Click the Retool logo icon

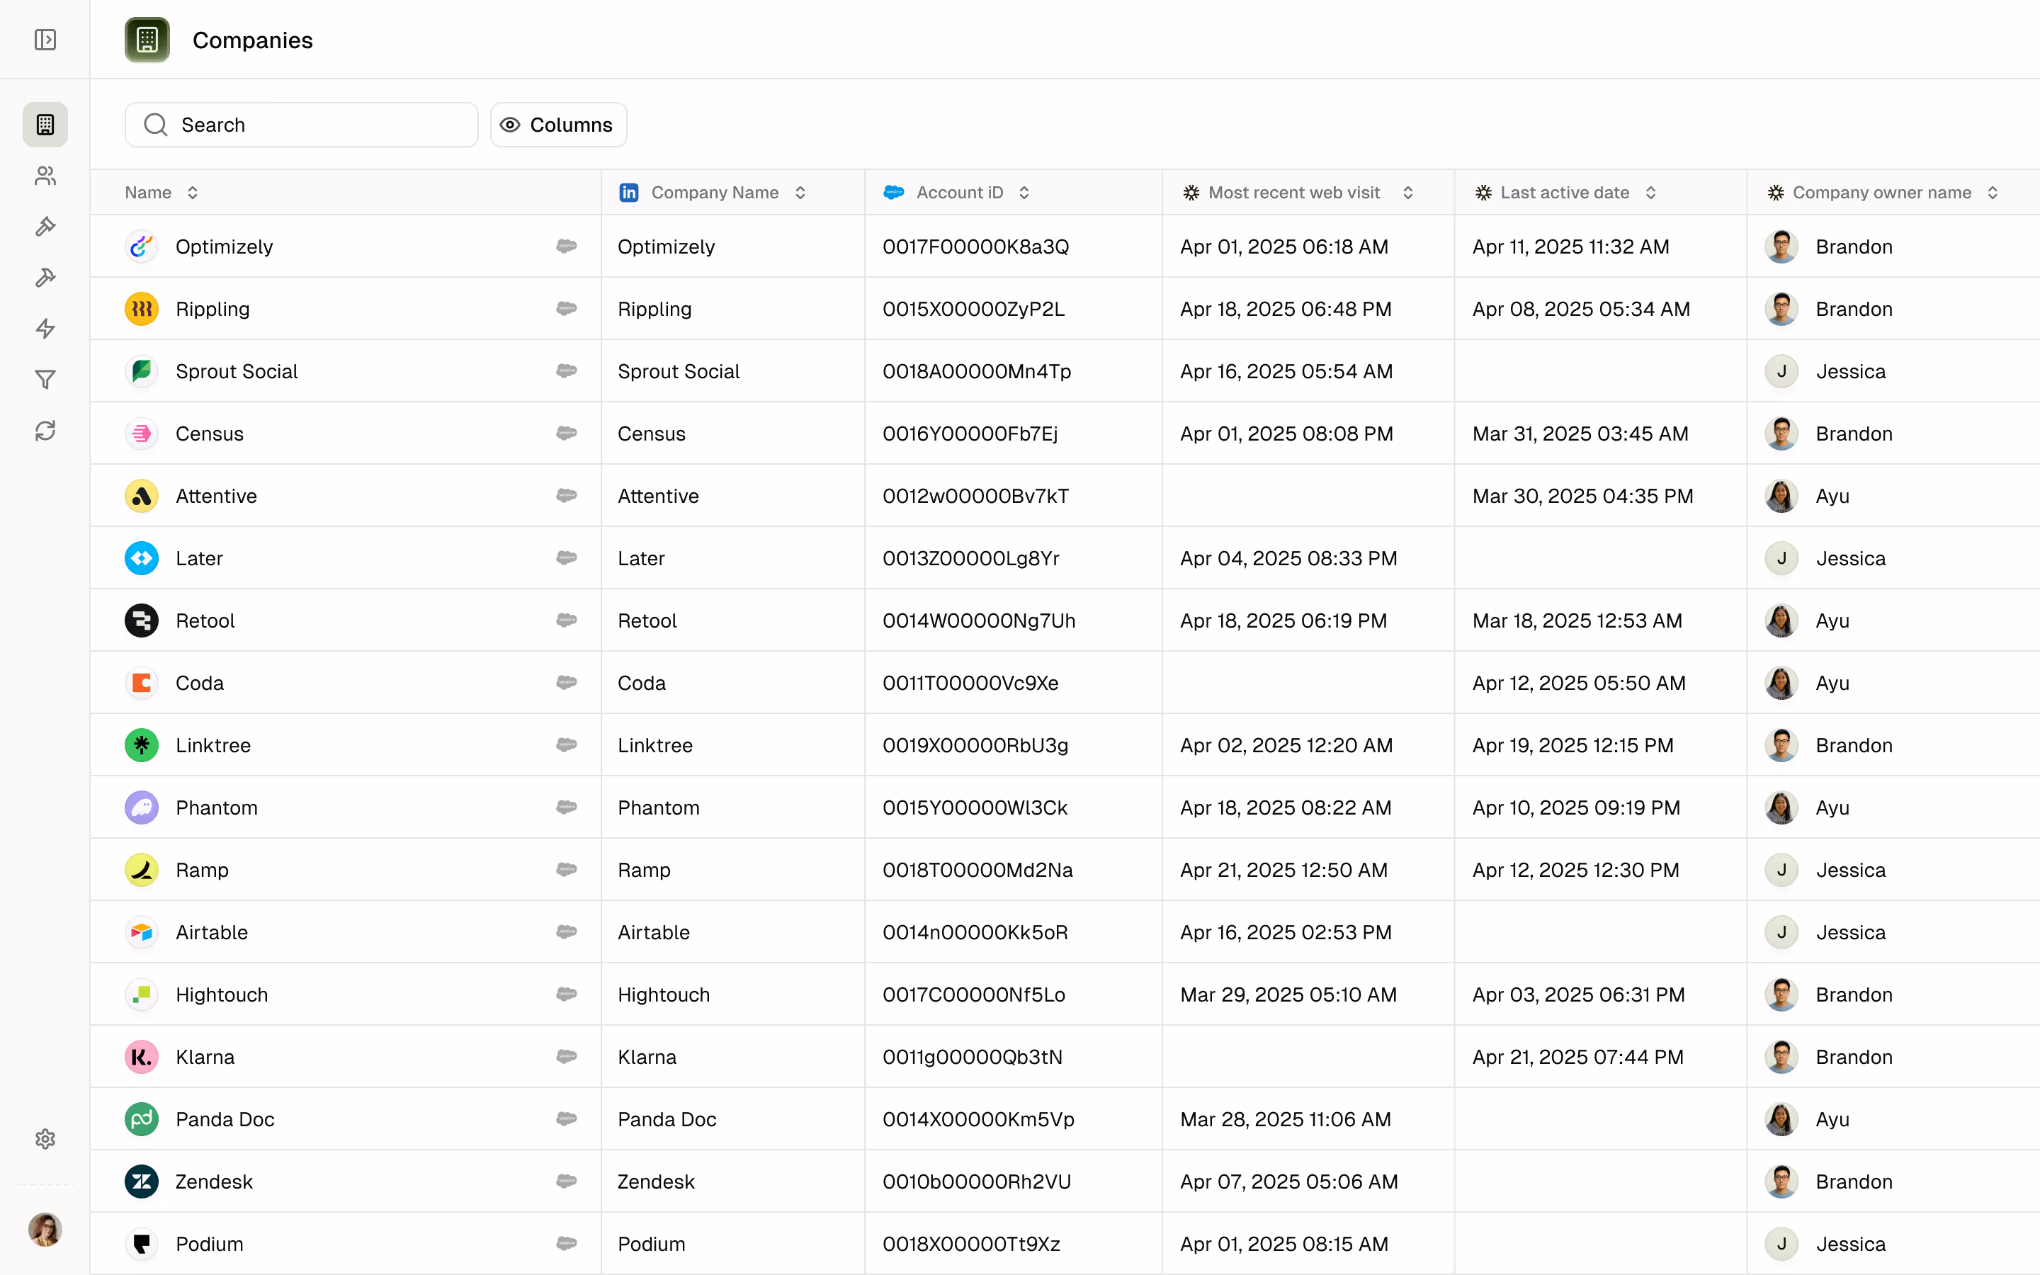142,620
